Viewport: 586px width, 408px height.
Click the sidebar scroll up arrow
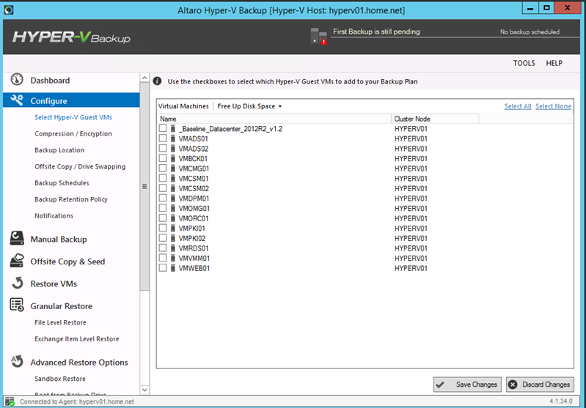tap(144, 78)
